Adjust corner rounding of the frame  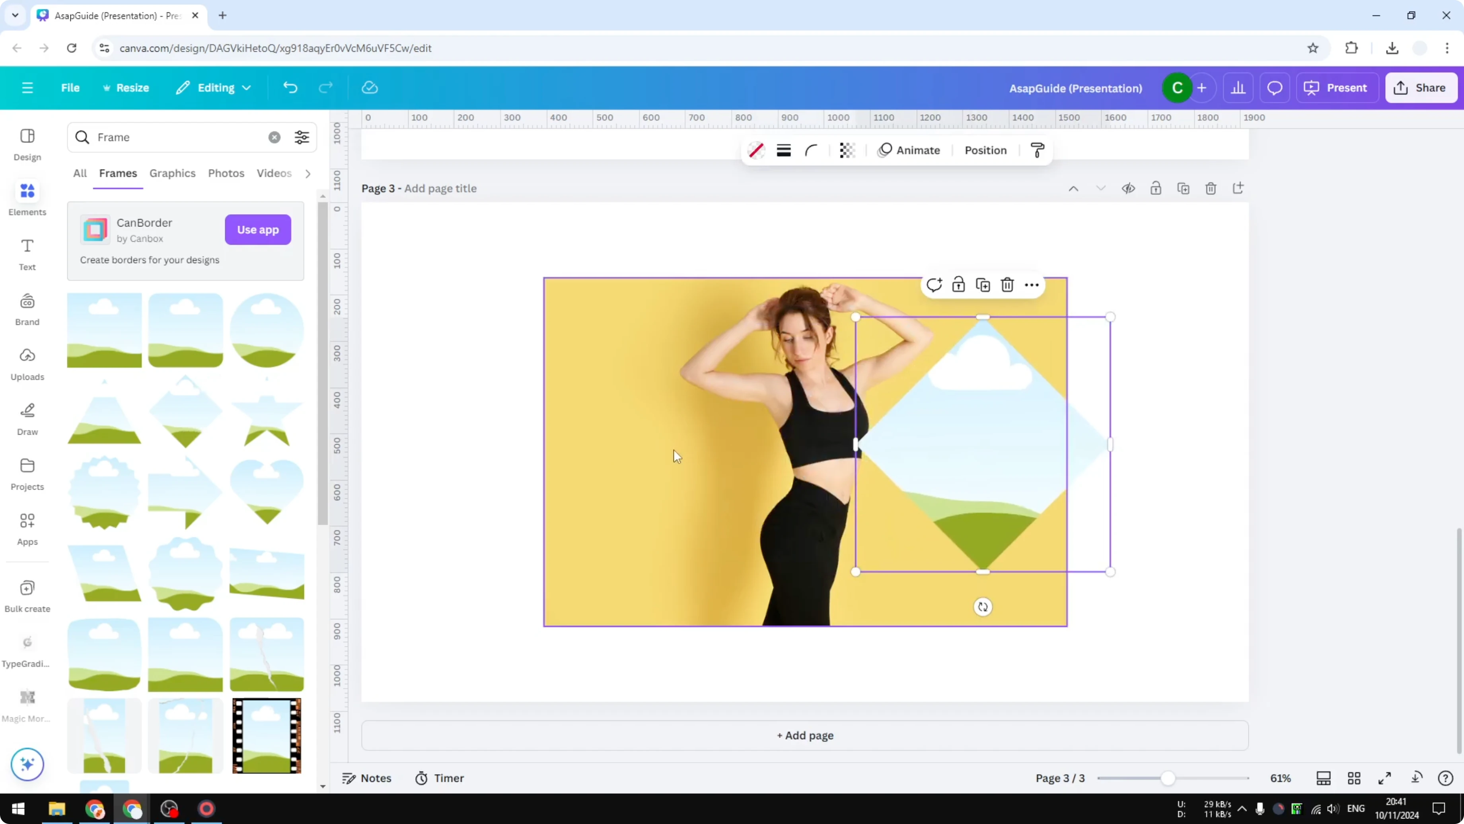tap(811, 150)
